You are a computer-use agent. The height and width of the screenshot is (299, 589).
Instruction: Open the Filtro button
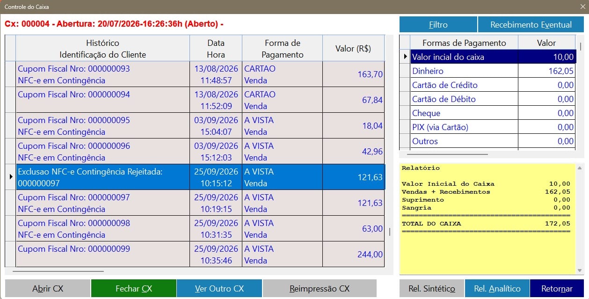click(438, 25)
